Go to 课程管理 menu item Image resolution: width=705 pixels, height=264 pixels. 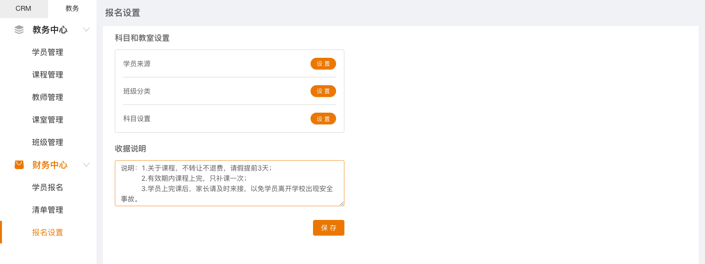tap(48, 75)
